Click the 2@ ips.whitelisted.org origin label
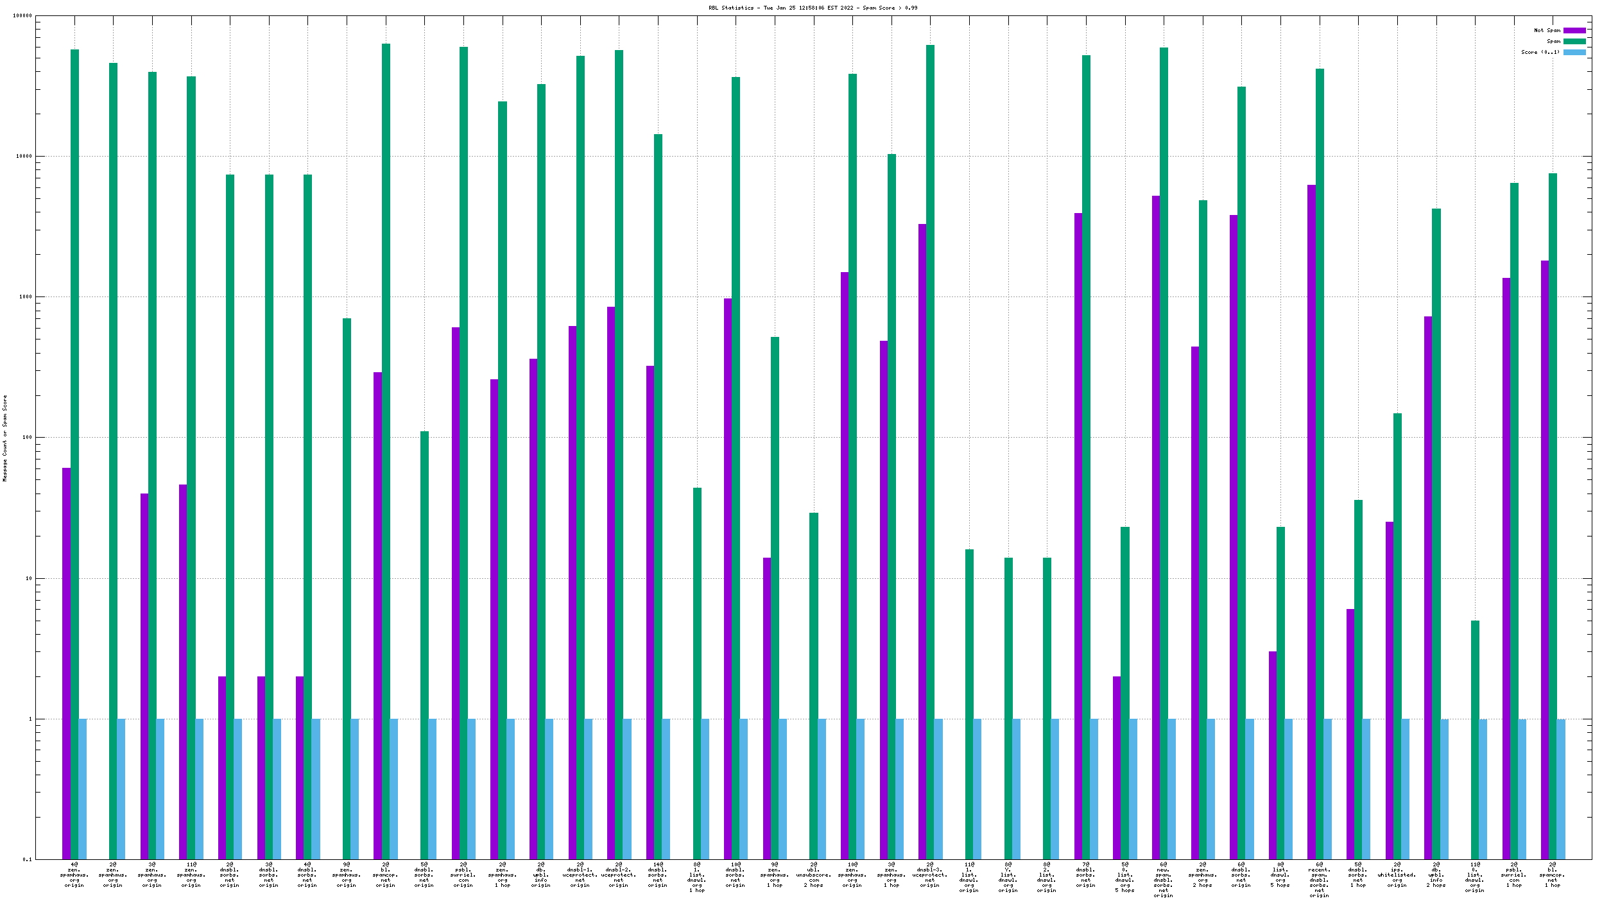Screen dimensions: 1602x901 [1397, 875]
